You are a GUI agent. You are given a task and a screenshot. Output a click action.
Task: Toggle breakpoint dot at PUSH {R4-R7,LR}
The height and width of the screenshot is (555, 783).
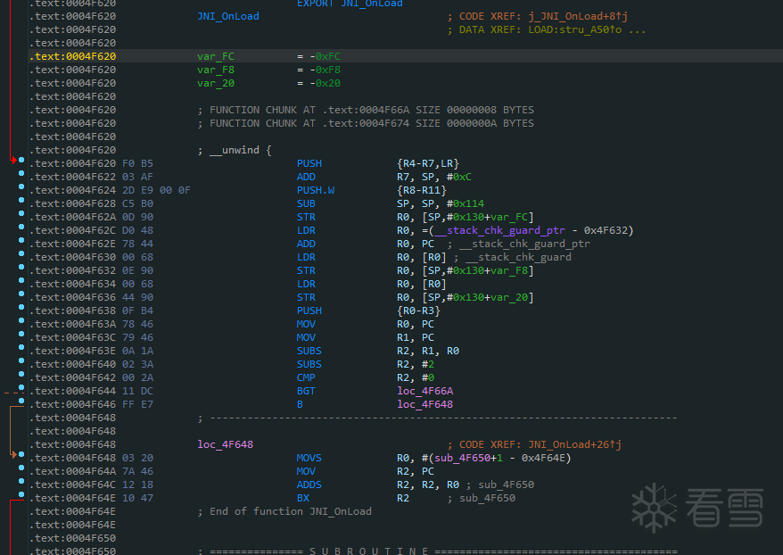21,160
